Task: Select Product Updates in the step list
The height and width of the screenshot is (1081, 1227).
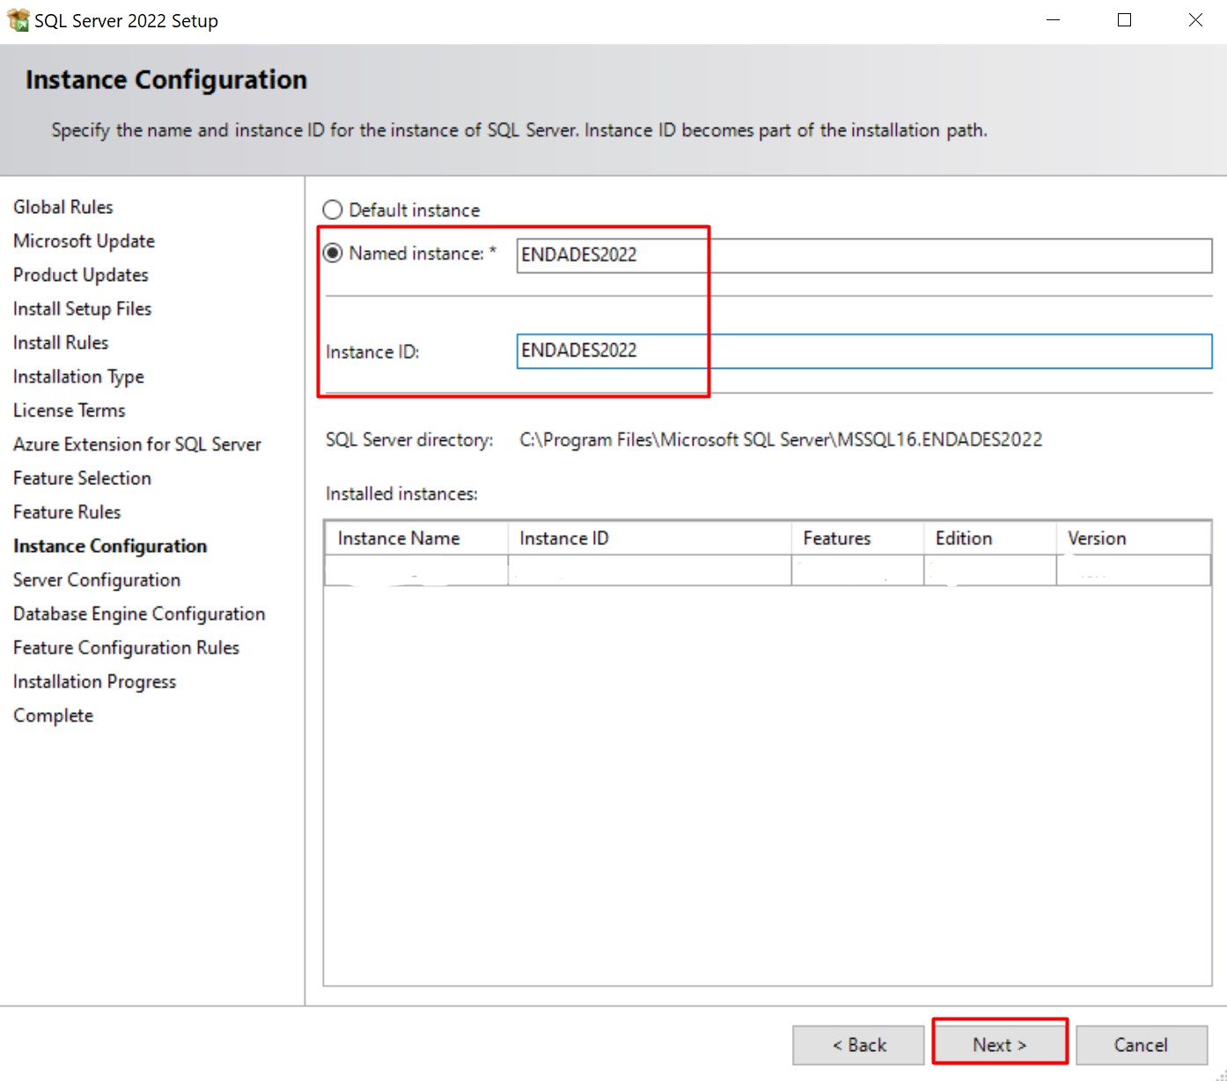Action: point(81,275)
